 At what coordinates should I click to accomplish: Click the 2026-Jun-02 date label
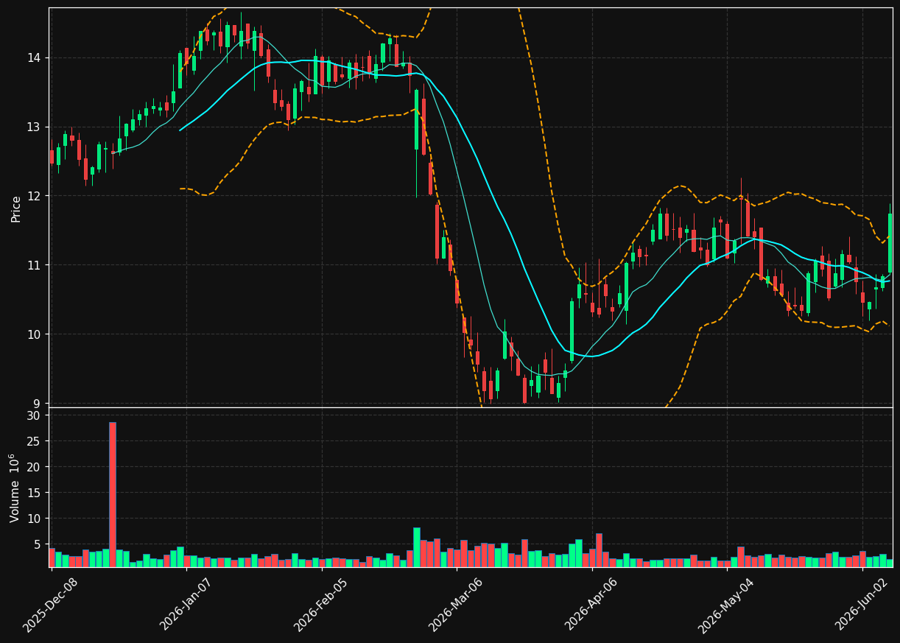coord(862,605)
